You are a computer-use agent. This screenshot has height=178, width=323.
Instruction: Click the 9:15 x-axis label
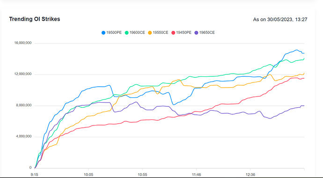34,175
